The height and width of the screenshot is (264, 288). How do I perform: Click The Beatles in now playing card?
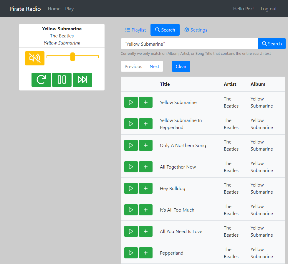coord(62,36)
